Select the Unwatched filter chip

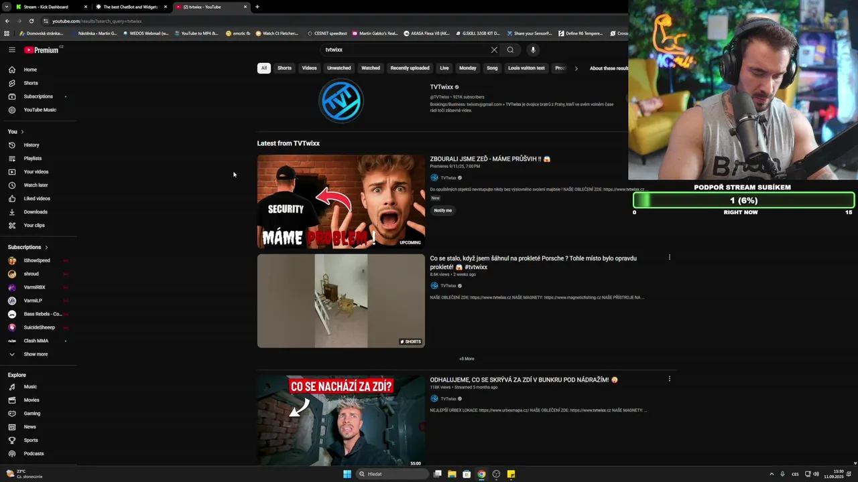point(339,68)
